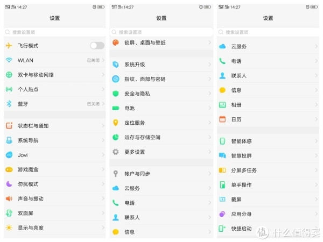
Task: Tap the 游戏魔盒 game box icon
Action: pos(9,169)
